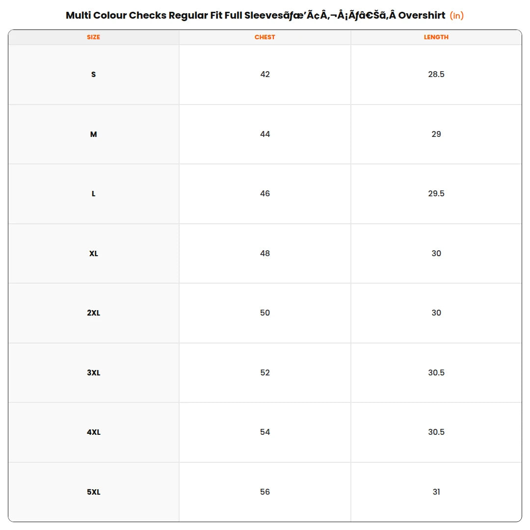This screenshot has width=530, height=530.
Task: Click chest value 52 for size 3XL
Action: [x=265, y=373]
